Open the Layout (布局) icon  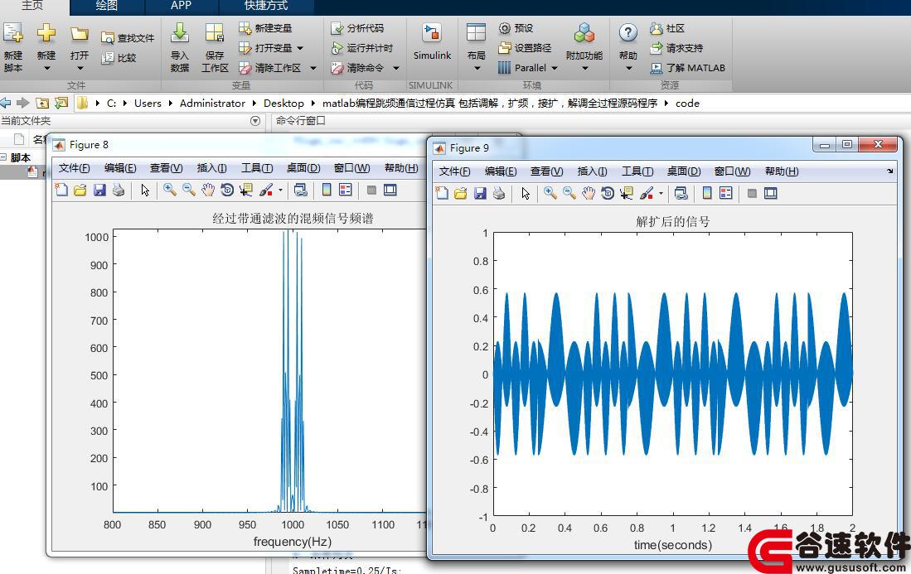click(x=476, y=33)
